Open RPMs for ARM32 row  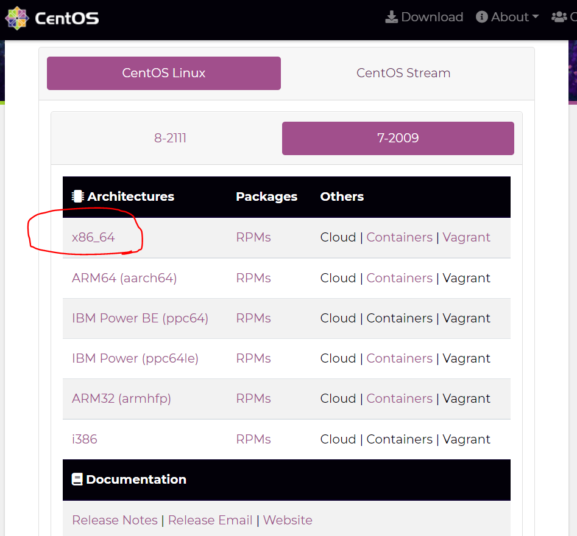click(x=253, y=399)
